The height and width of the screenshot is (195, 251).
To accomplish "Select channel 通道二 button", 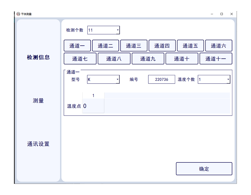I will [x=105, y=46].
